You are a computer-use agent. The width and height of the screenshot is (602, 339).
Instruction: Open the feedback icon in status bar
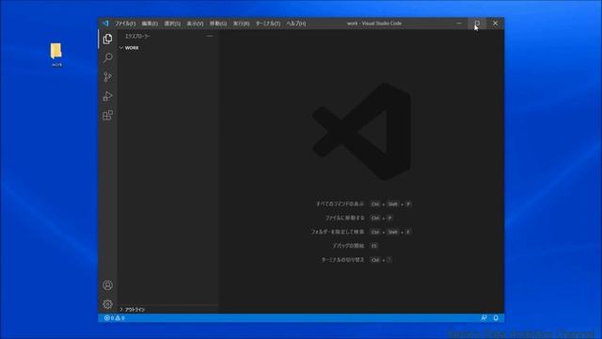[x=483, y=318]
